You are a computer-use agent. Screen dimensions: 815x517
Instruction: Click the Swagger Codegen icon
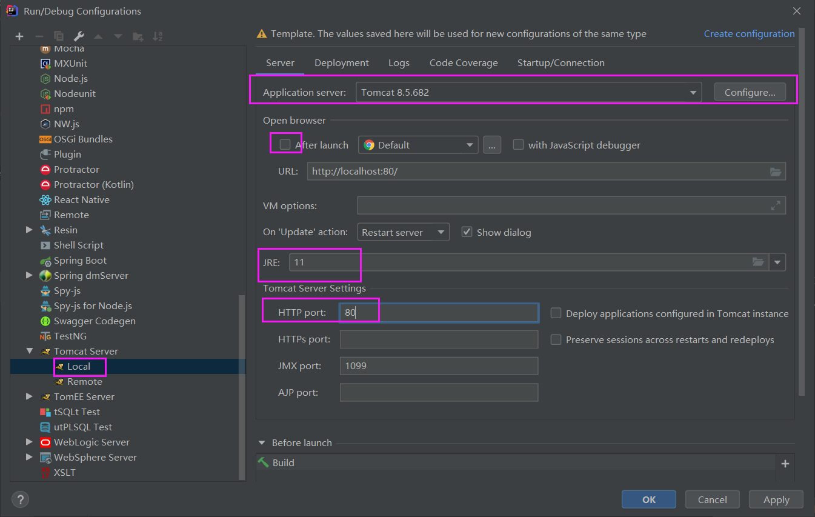(x=45, y=321)
